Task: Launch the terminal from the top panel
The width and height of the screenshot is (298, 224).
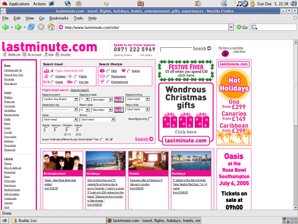Action: pos(51,3)
